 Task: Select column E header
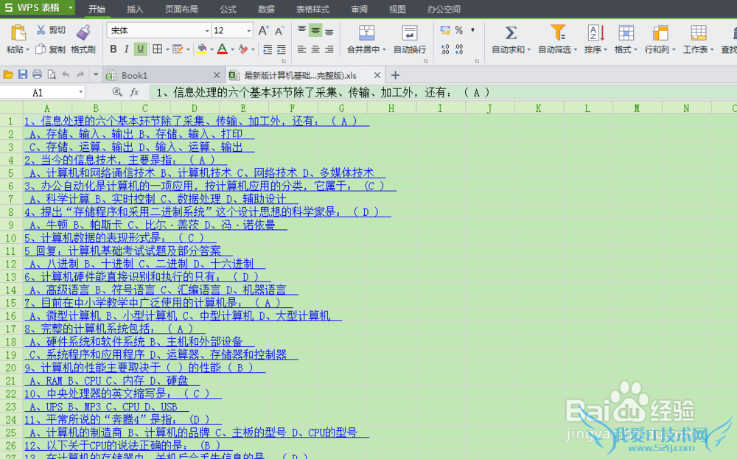(243, 108)
